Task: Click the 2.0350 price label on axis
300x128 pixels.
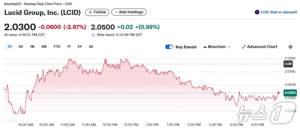Action: tap(289, 93)
